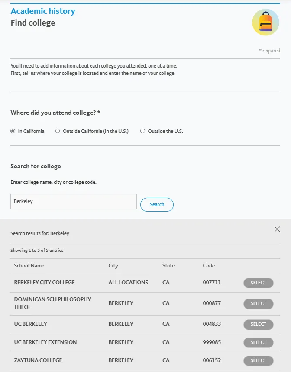Click the backpack icon at top right
Viewport: 291px width, 373px height.
click(x=265, y=22)
